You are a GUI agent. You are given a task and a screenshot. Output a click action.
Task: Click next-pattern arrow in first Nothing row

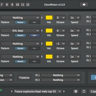[42, 18]
